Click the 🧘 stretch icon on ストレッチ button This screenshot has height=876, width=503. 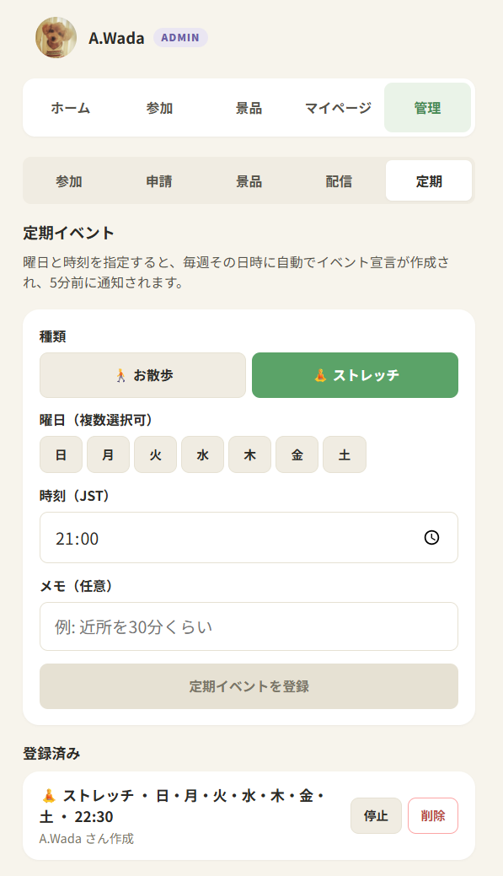(319, 374)
